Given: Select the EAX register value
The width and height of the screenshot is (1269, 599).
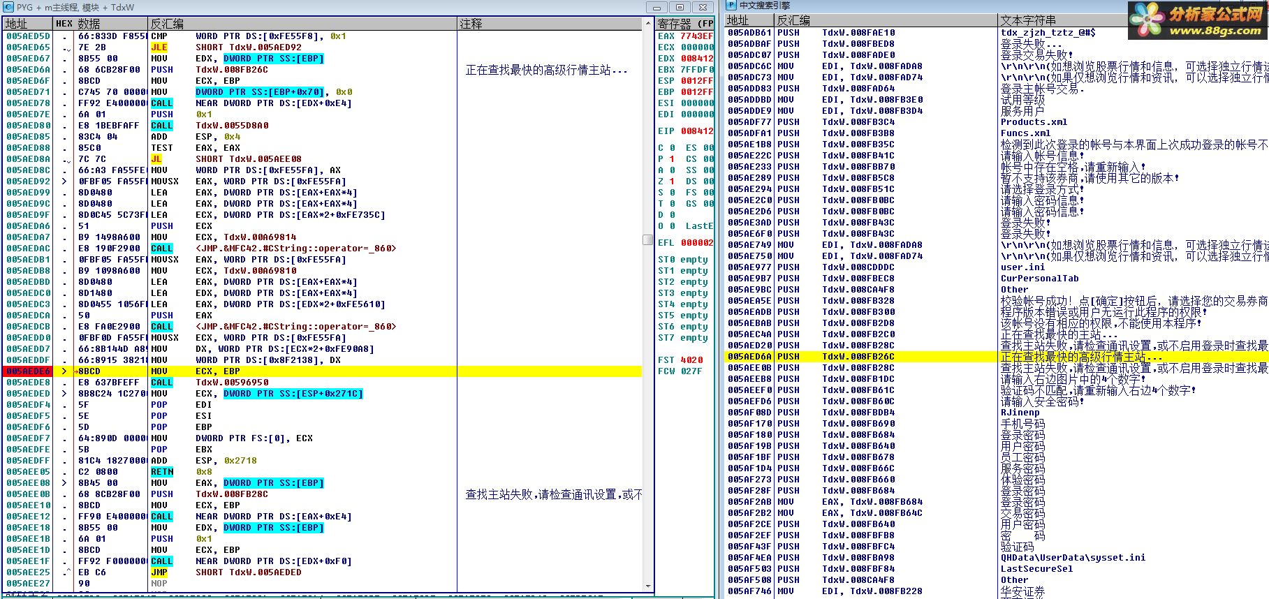Looking at the screenshot, I should click(x=697, y=36).
